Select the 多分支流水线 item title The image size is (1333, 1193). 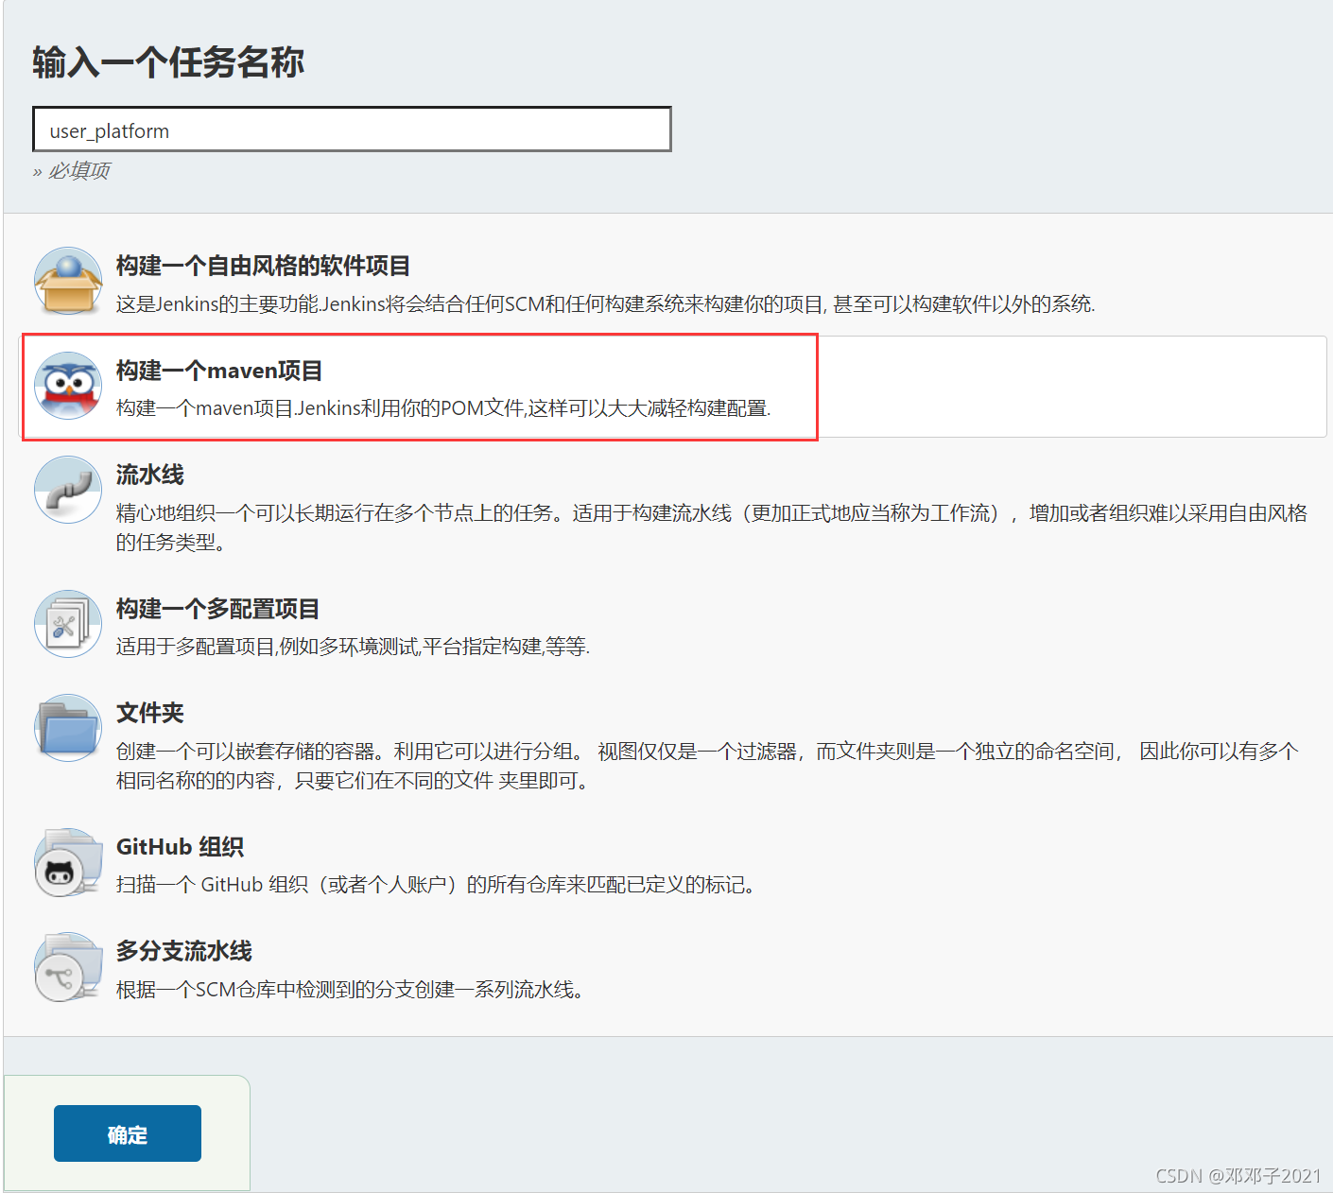[183, 951]
